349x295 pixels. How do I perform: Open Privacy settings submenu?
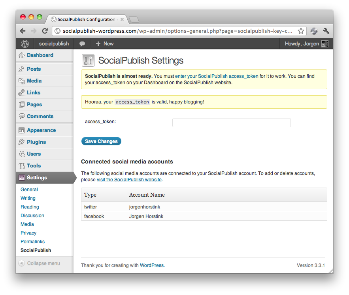(28, 233)
